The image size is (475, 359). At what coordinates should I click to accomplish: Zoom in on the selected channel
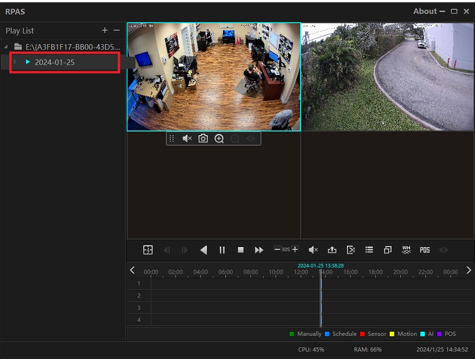tap(219, 139)
